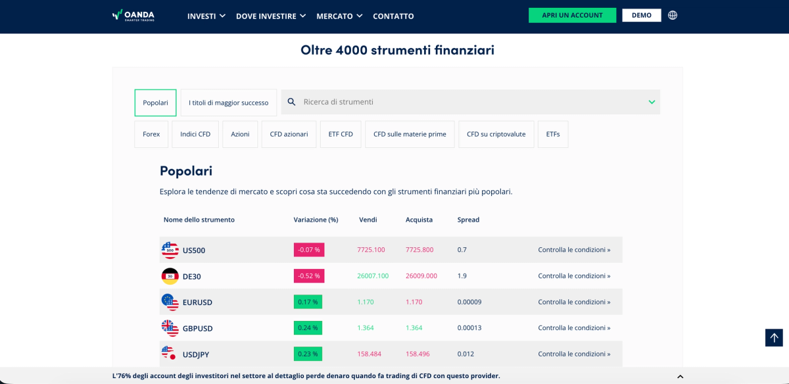789x384 pixels.
Task: Click the GBPUSD spread value 0.00013
Action: 469,328
